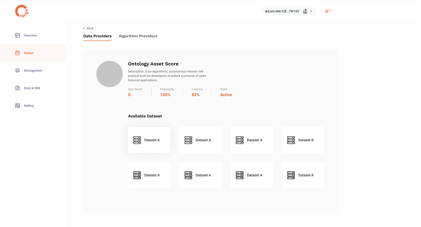Switch to the Algorithm Providers tab
Viewport: 421px width, 227px height.
(x=138, y=36)
